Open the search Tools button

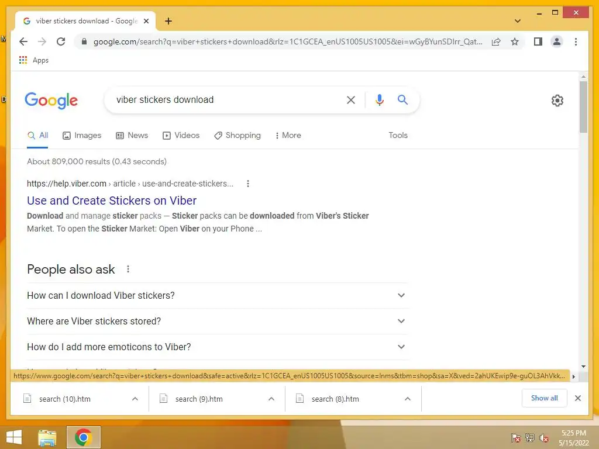tap(398, 135)
